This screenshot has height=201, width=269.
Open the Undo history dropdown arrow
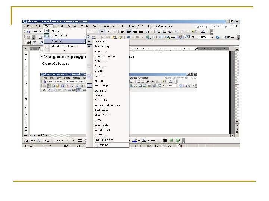pos(133,37)
